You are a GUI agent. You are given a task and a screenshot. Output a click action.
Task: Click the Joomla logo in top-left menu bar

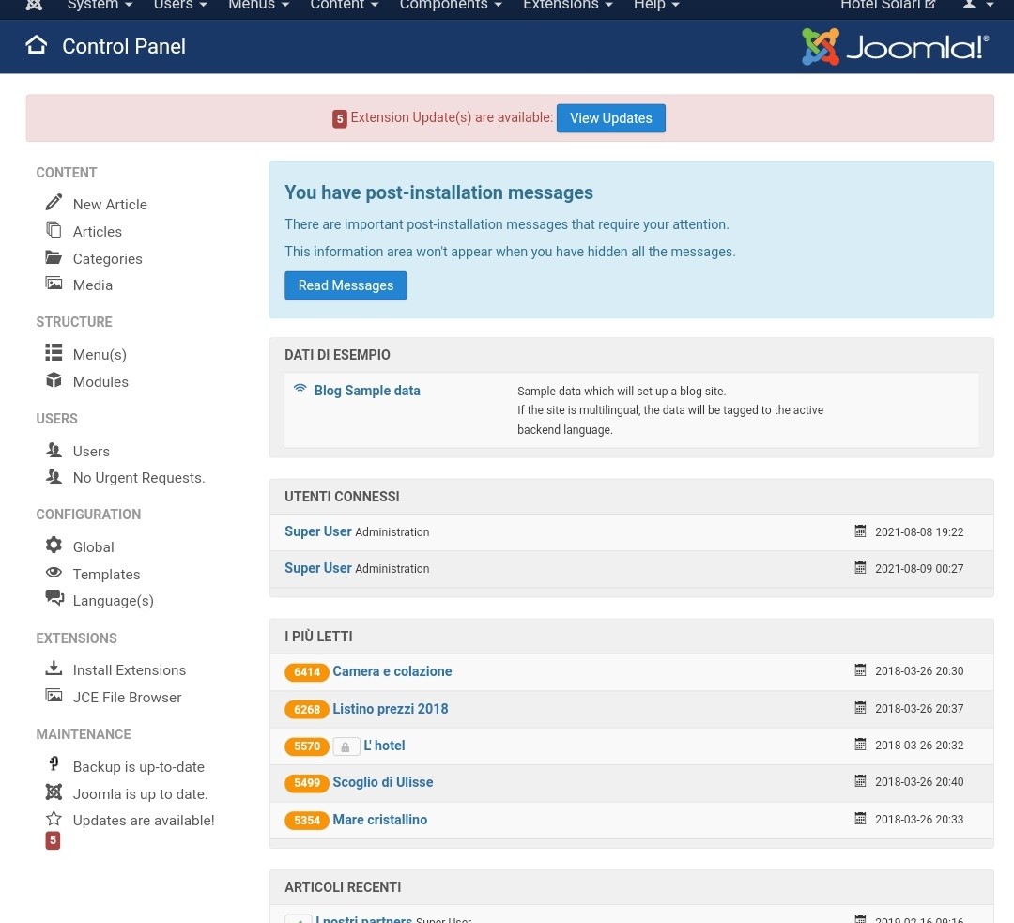(x=35, y=5)
